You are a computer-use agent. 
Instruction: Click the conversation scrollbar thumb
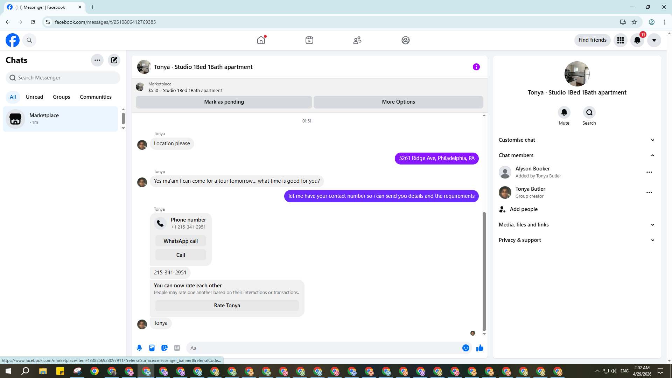pyautogui.click(x=484, y=271)
